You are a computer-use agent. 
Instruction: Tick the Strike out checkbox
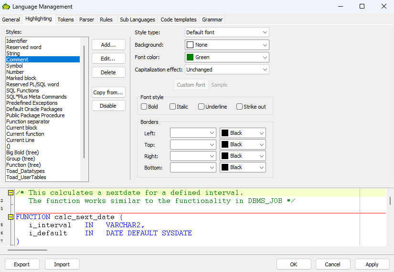coord(239,107)
